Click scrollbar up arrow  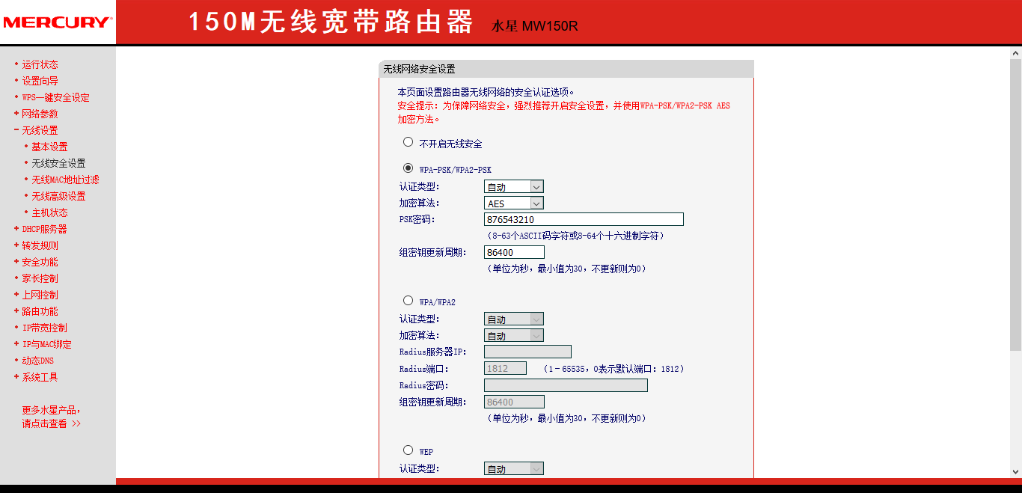click(x=1015, y=54)
